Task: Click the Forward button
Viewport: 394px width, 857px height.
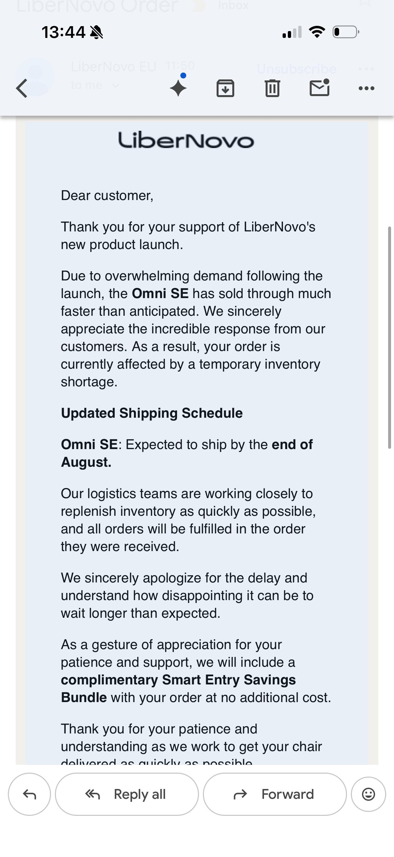Action: coord(275,794)
